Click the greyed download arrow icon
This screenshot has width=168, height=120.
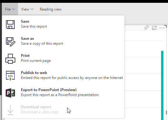[x=10, y=110]
